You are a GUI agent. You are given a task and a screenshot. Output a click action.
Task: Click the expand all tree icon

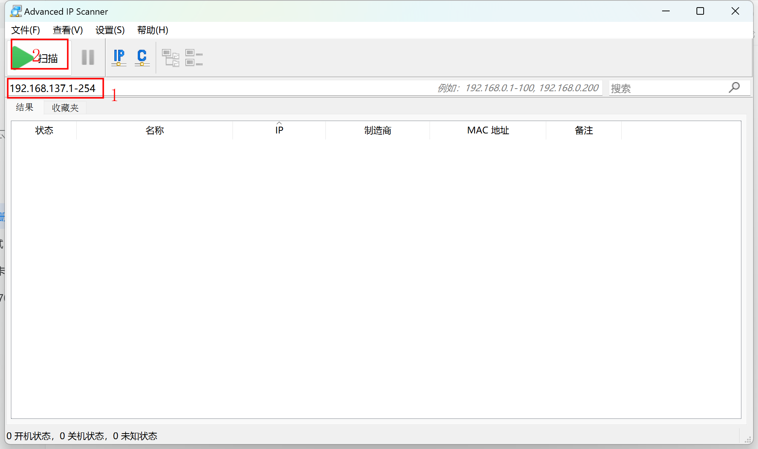171,58
